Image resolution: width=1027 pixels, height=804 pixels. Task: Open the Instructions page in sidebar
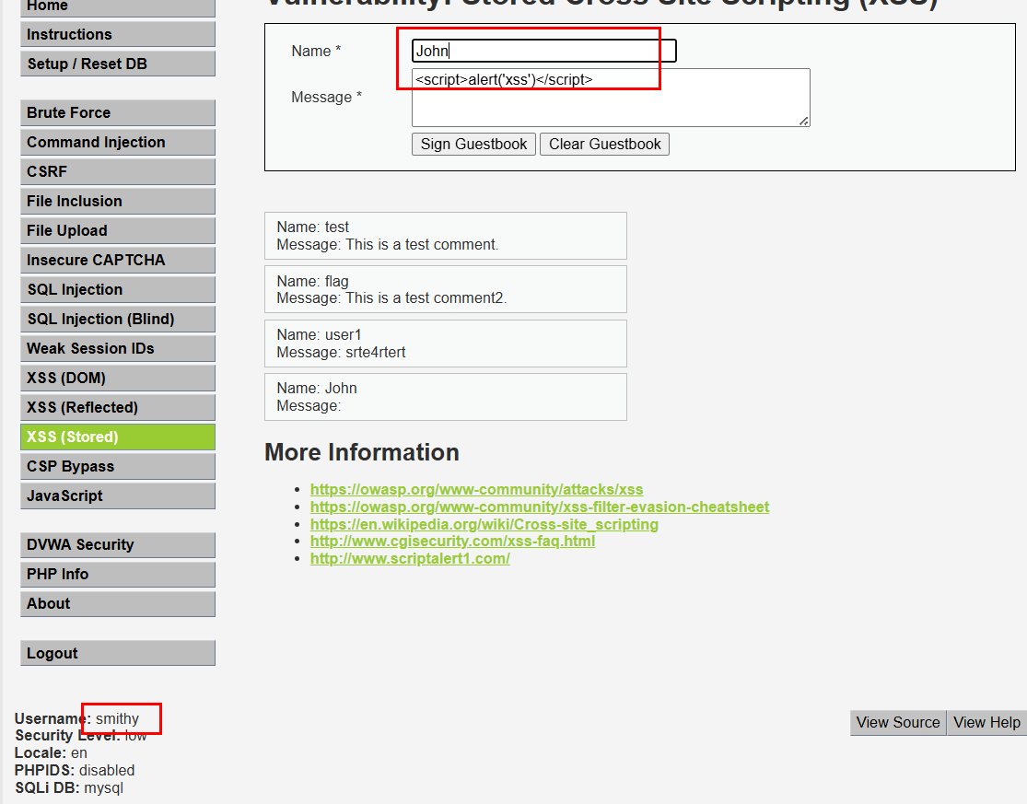pos(118,34)
